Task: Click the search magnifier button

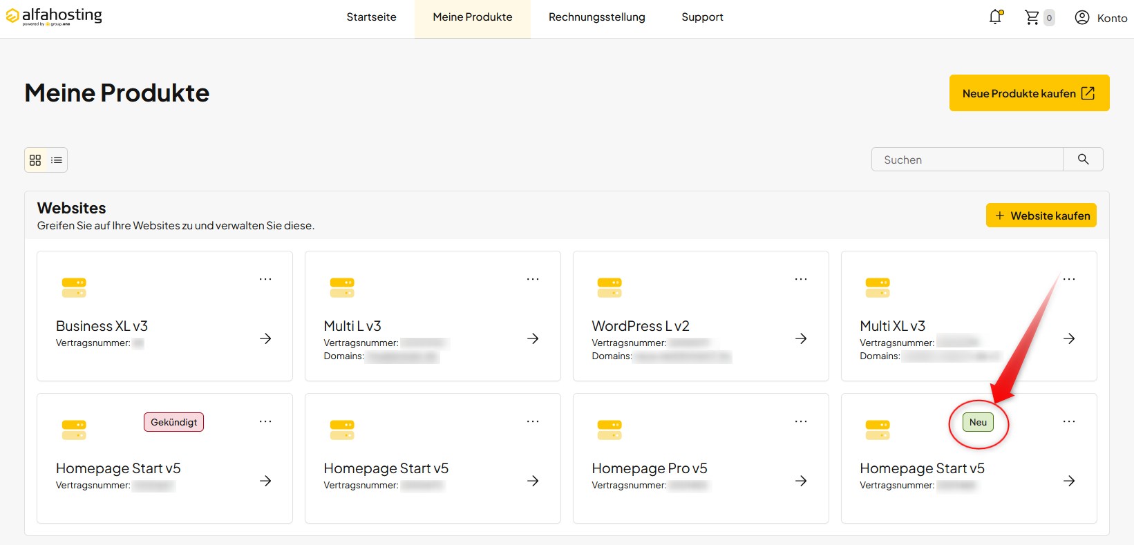Action: click(x=1083, y=160)
